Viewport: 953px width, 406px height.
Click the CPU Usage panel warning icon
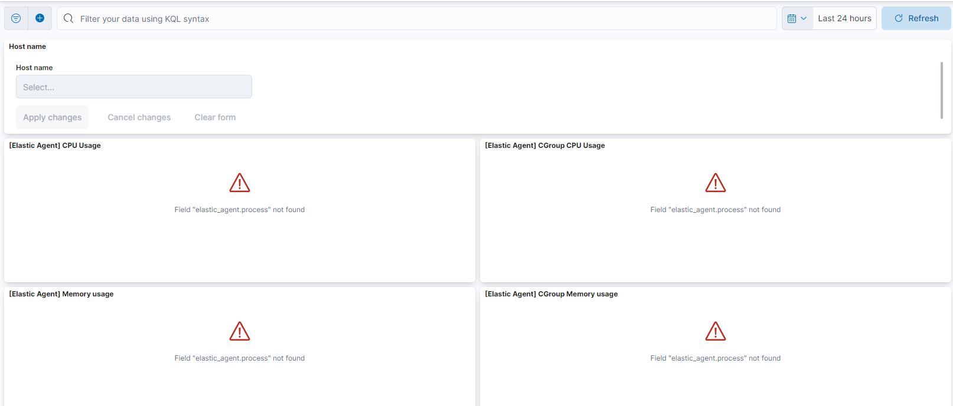[240, 183]
